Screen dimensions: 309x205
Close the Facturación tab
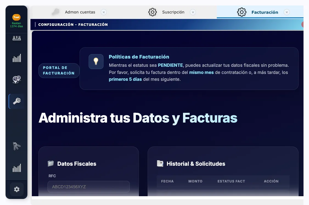[287, 12]
